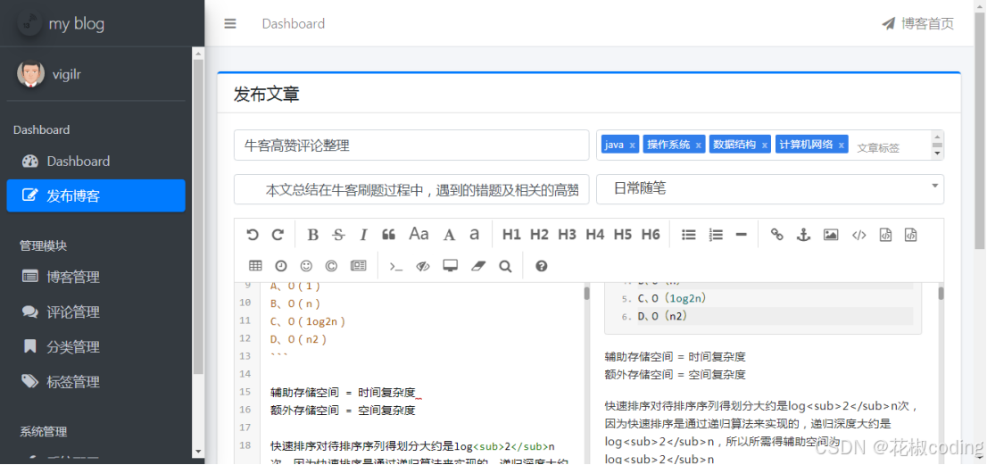Screen dimensions: 987x465
Task: Apply italic formatting with the I icon
Action: (x=363, y=235)
